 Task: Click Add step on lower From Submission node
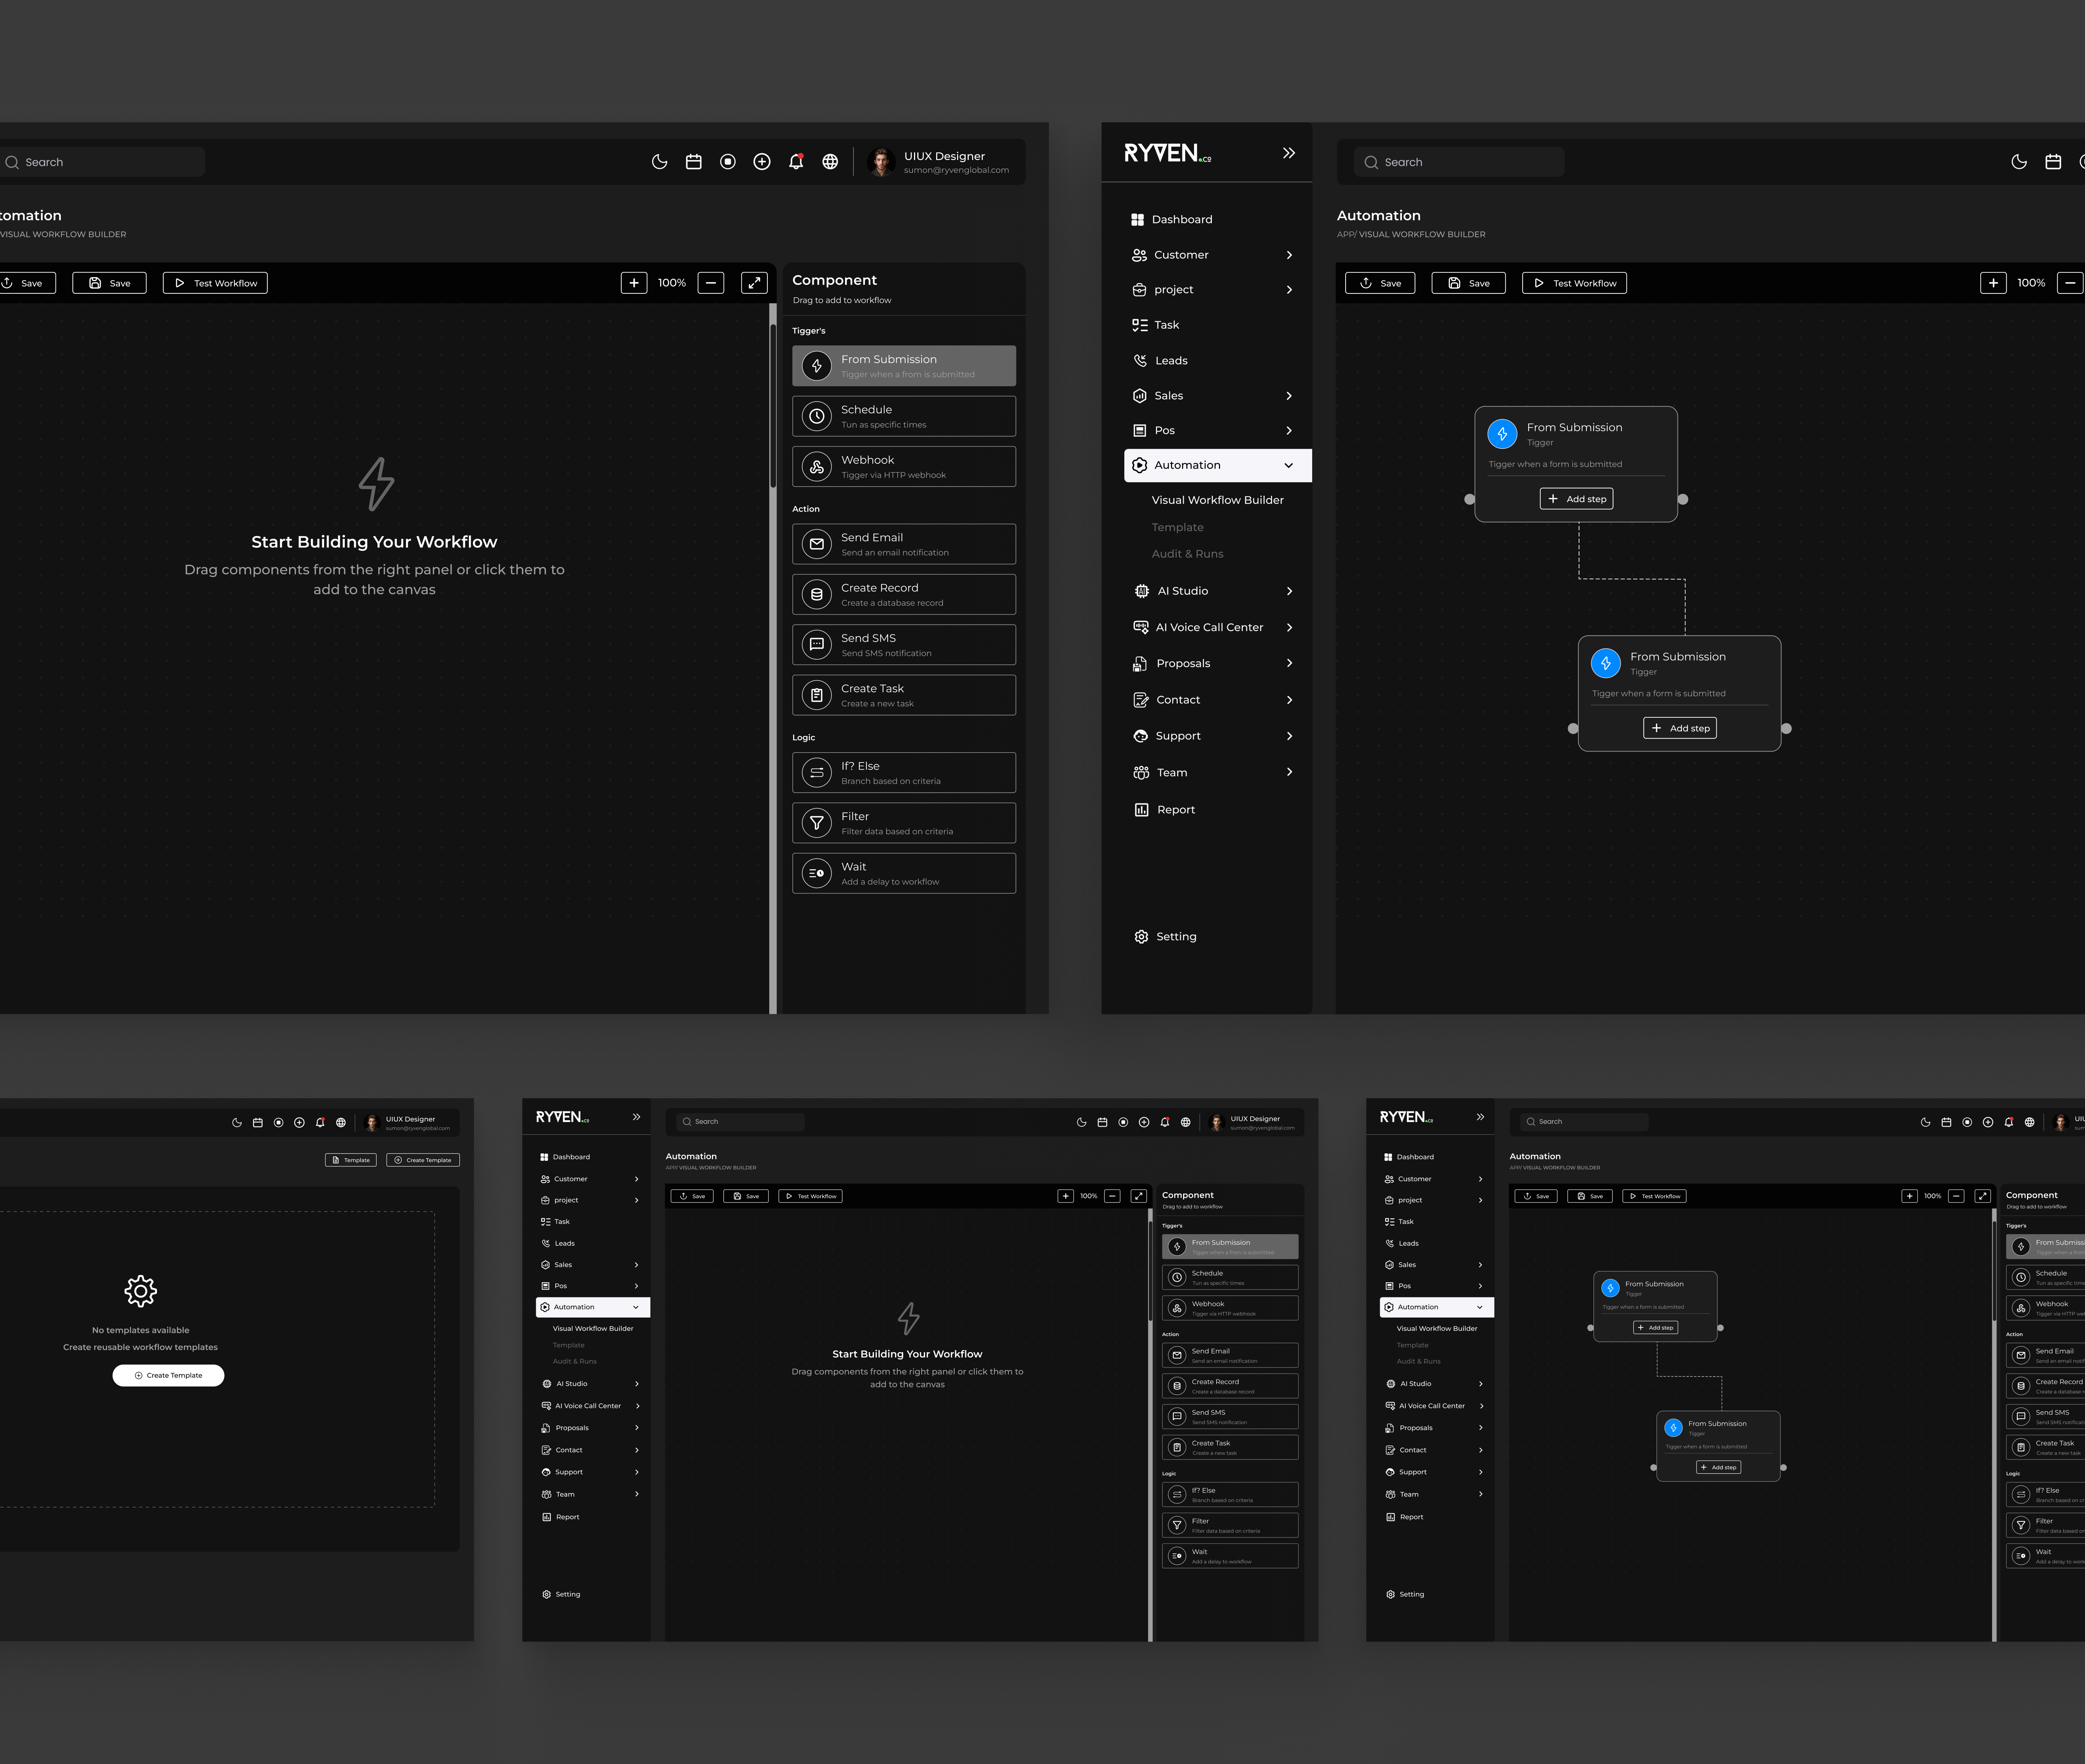(1680, 728)
